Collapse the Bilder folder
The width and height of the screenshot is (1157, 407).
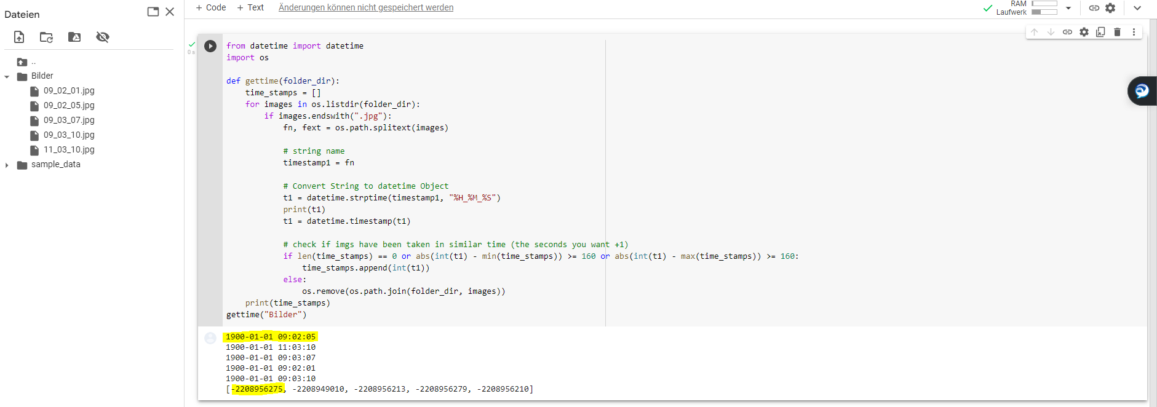click(7, 77)
